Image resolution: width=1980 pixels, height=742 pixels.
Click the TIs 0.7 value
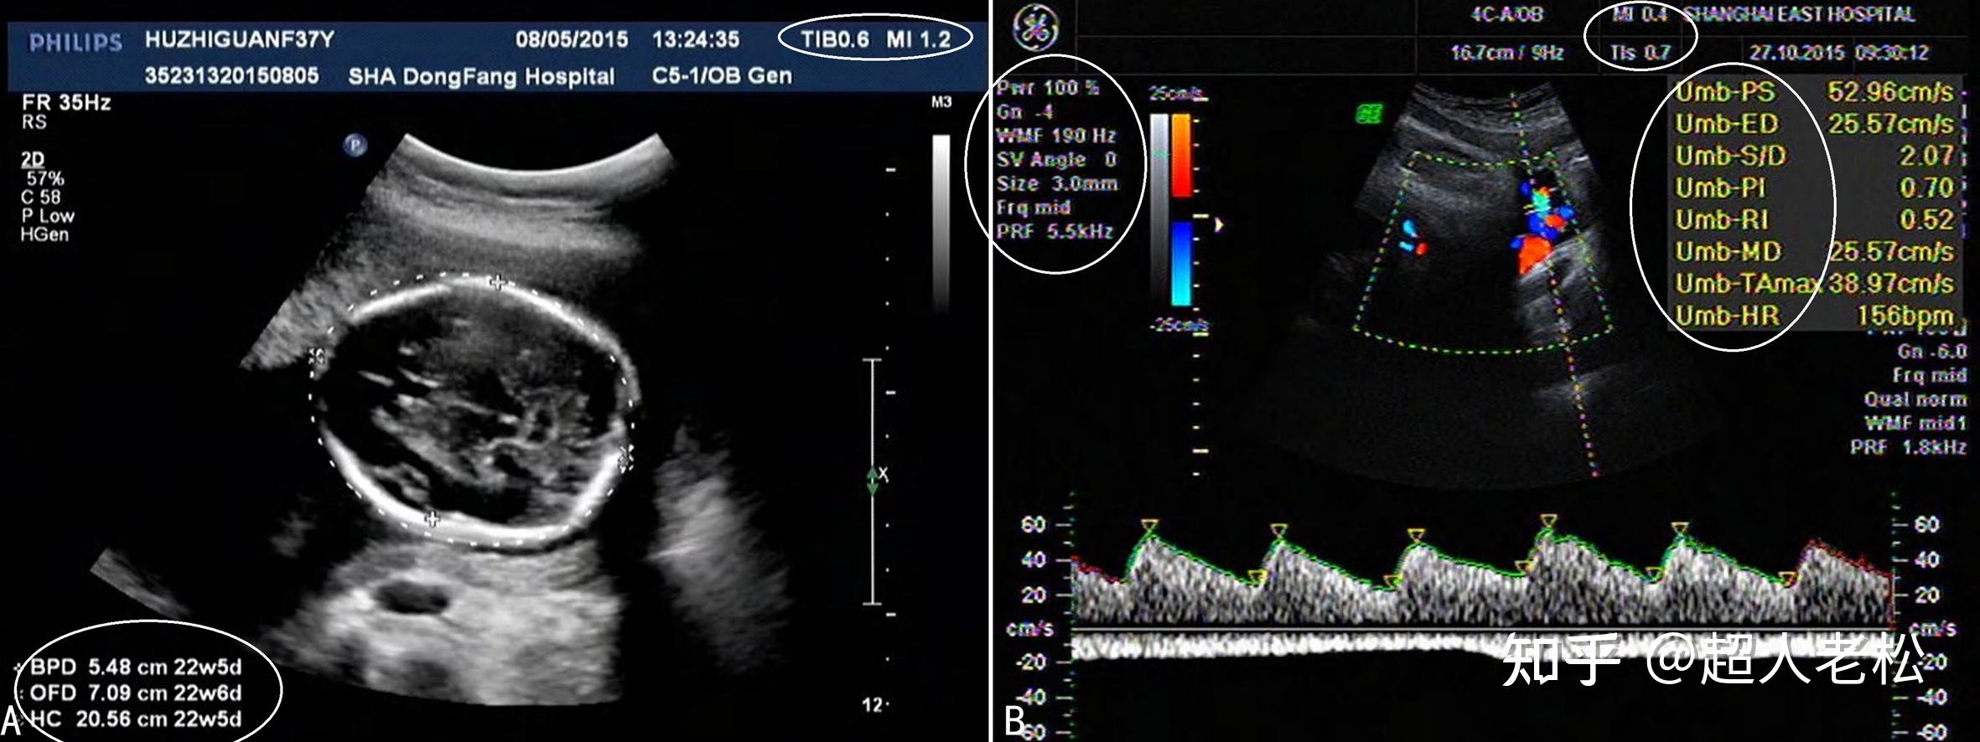pos(1640,52)
